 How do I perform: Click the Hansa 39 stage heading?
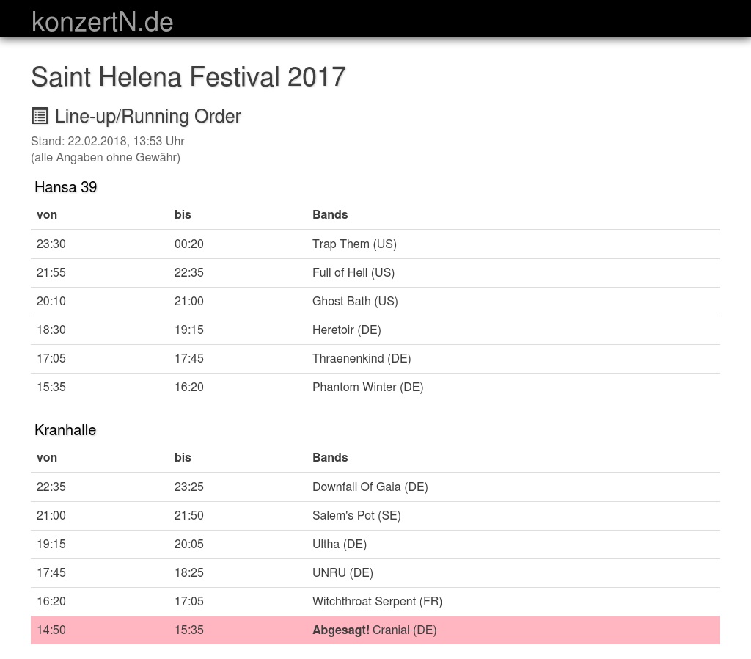[66, 187]
